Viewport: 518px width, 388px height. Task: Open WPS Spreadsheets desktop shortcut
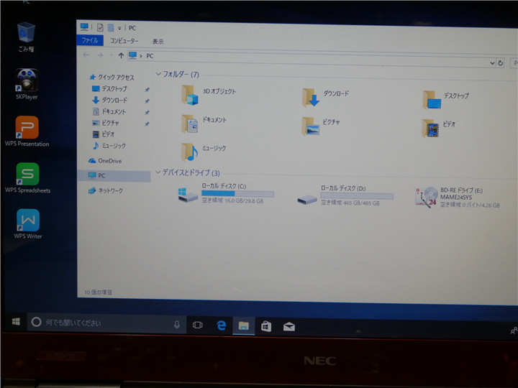tap(28, 178)
